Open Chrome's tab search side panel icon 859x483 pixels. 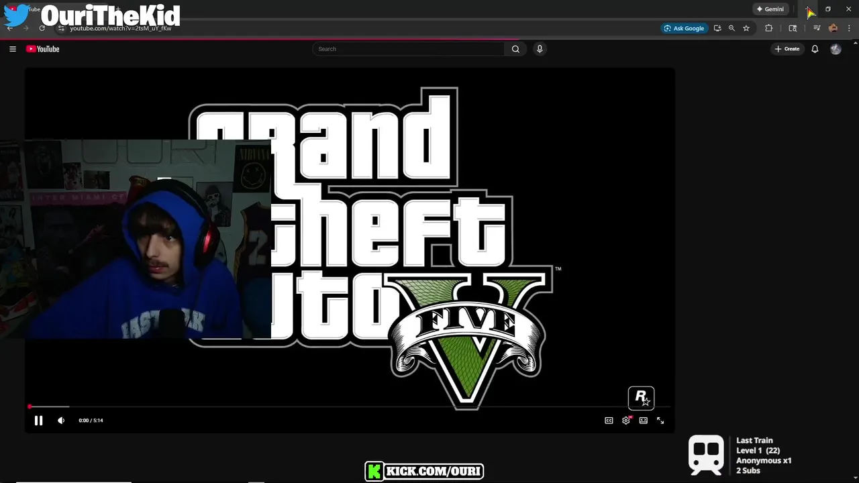(793, 28)
